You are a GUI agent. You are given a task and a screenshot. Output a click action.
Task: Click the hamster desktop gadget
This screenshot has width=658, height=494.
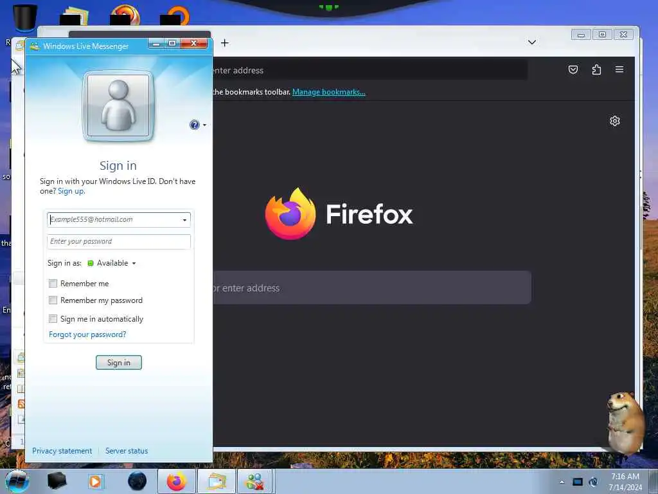click(x=625, y=423)
